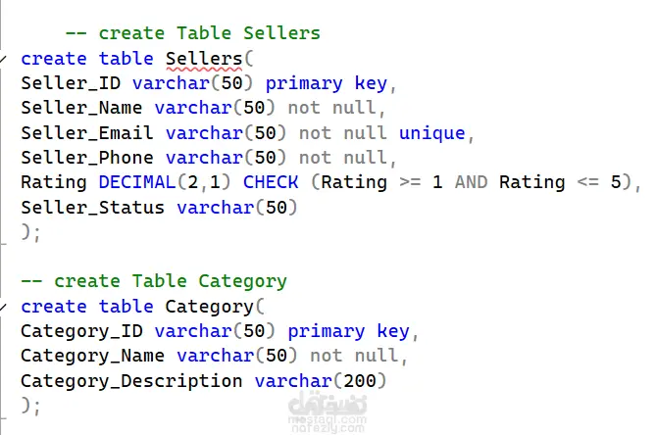The width and height of the screenshot is (656, 435).
Task: Collapse the create table Category block
Action: [x=3, y=307]
